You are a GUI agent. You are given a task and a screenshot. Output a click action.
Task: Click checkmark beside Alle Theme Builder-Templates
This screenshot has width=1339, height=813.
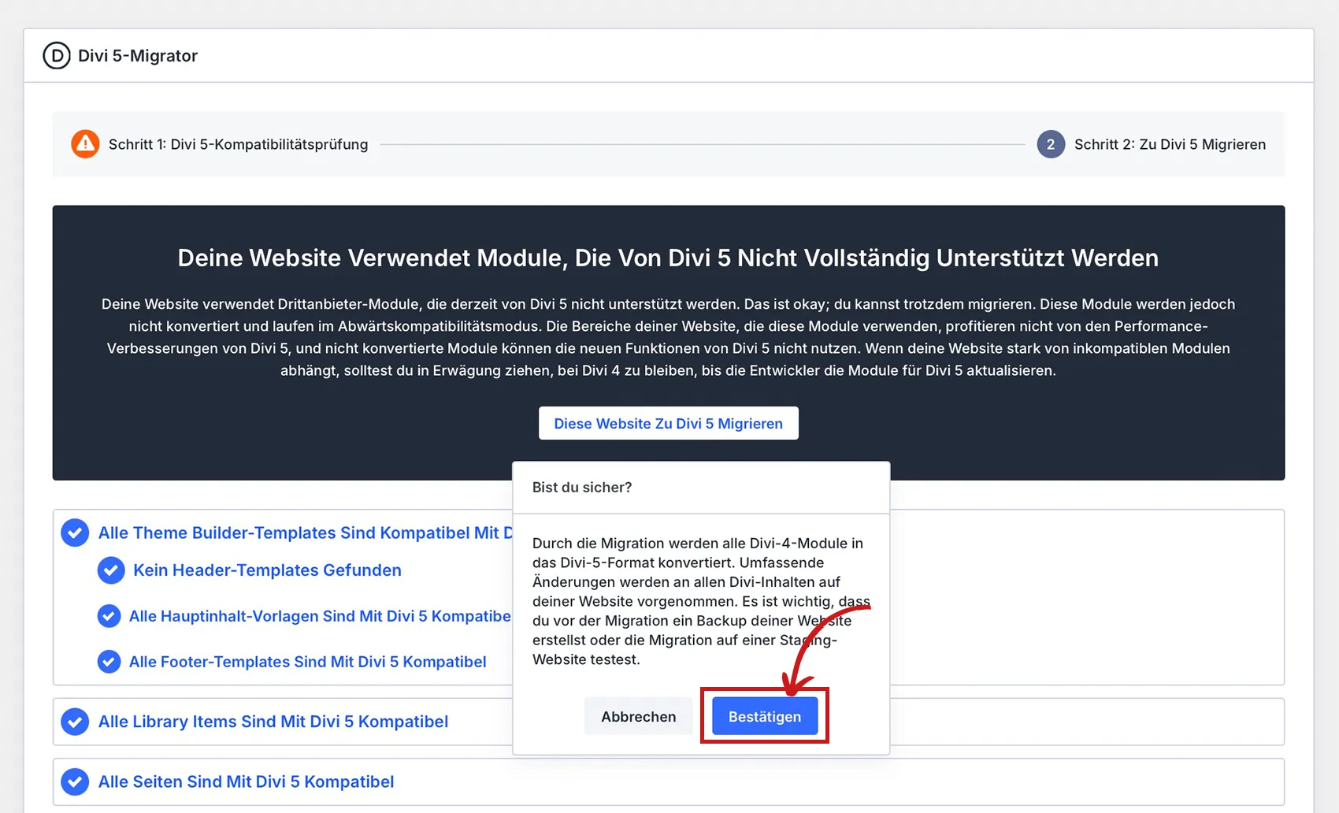tap(74, 533)
